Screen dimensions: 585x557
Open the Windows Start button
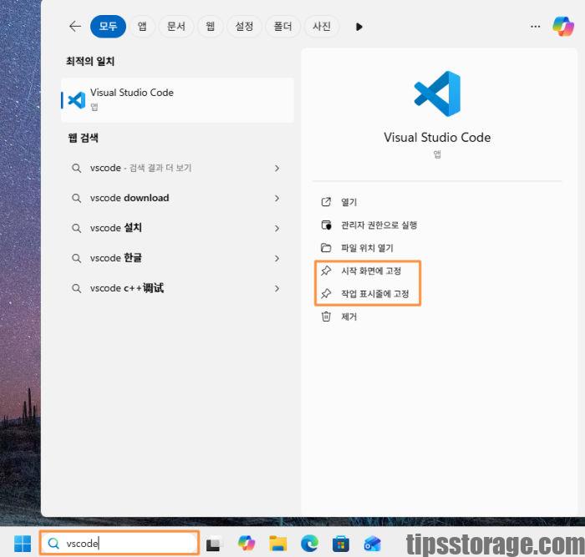[23, 544]
